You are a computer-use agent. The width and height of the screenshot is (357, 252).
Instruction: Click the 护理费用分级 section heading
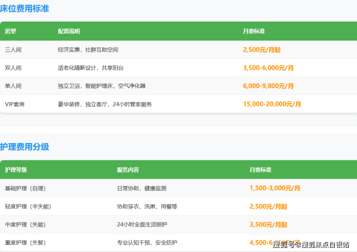click(25, 147)
